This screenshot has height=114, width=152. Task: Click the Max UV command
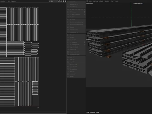coord(76,28)
